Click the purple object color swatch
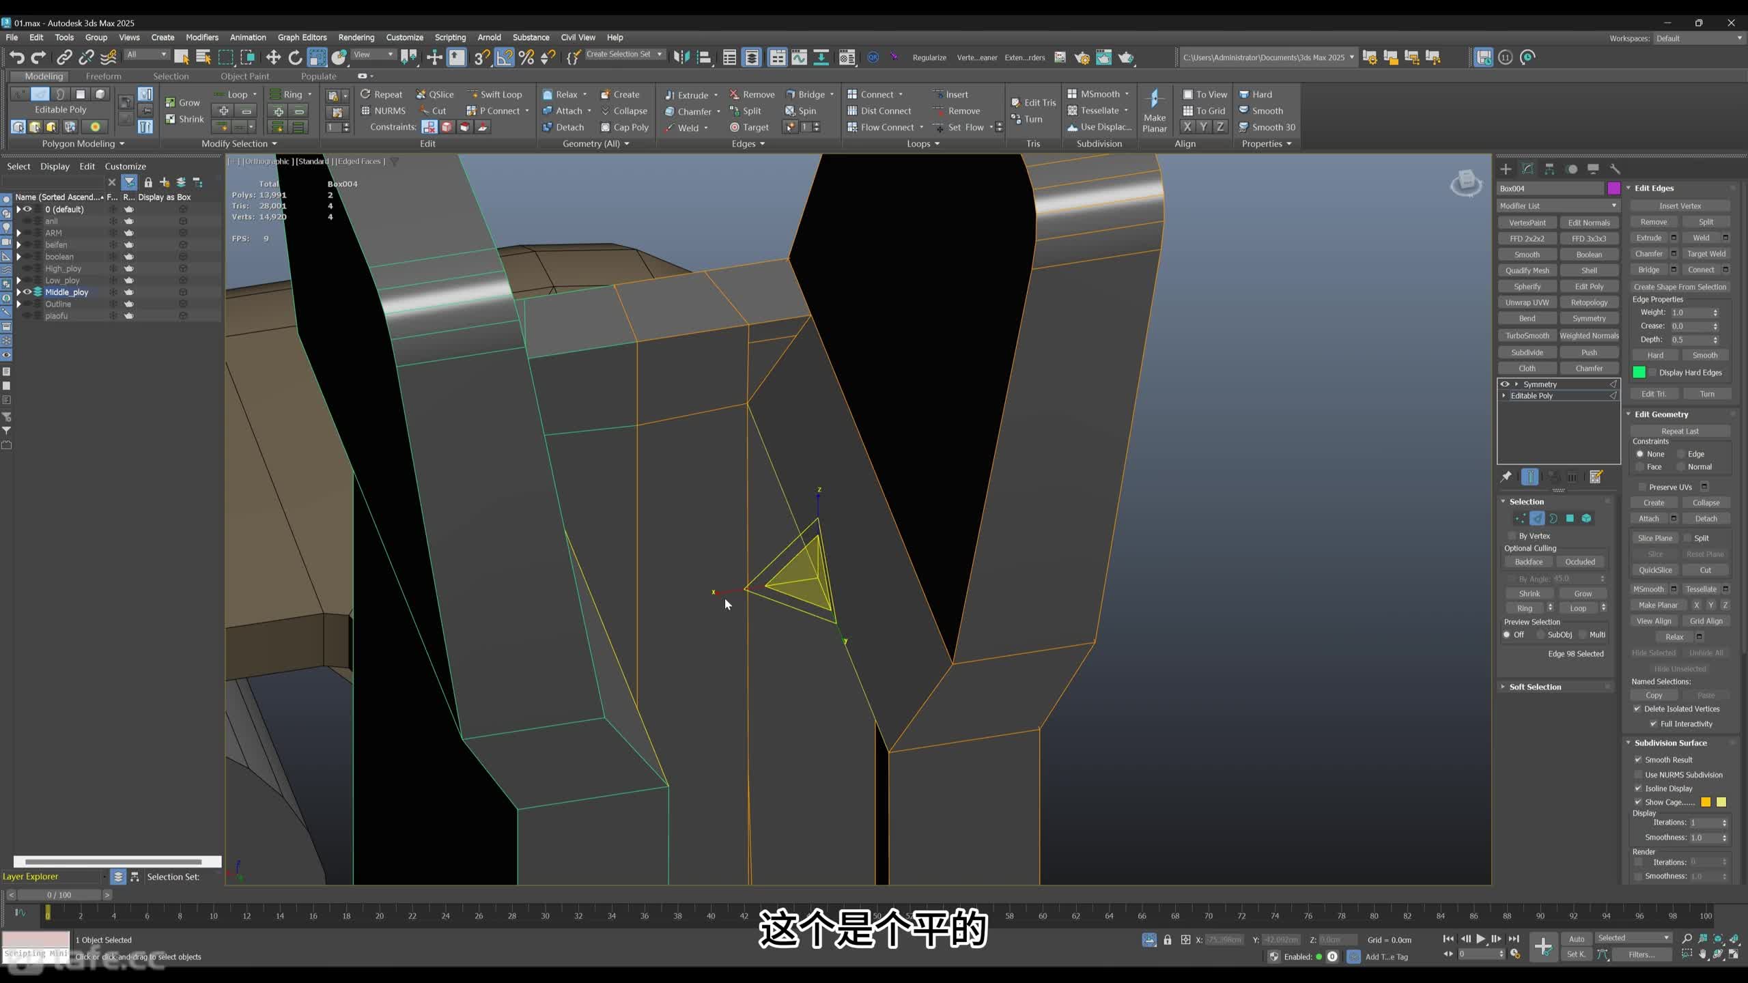Viewport: 1748px width, 983px height. pyautogui.click(x=1614, y=188)
